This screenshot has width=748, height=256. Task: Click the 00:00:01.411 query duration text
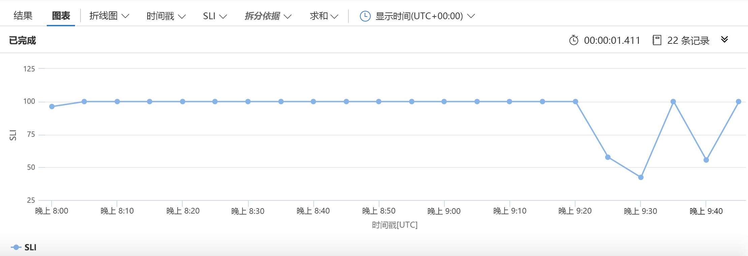click(612, 40)
